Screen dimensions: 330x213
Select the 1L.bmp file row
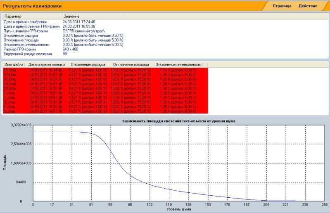[105, 93]
